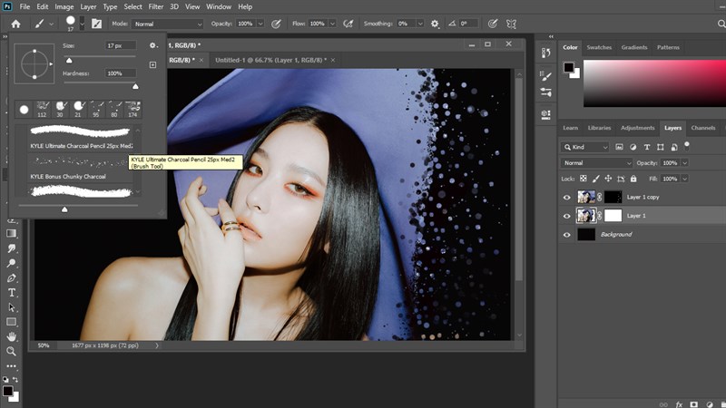Select the Horizontal Type tool
This screenshot has width=726, height=408.
click(12, 293)
